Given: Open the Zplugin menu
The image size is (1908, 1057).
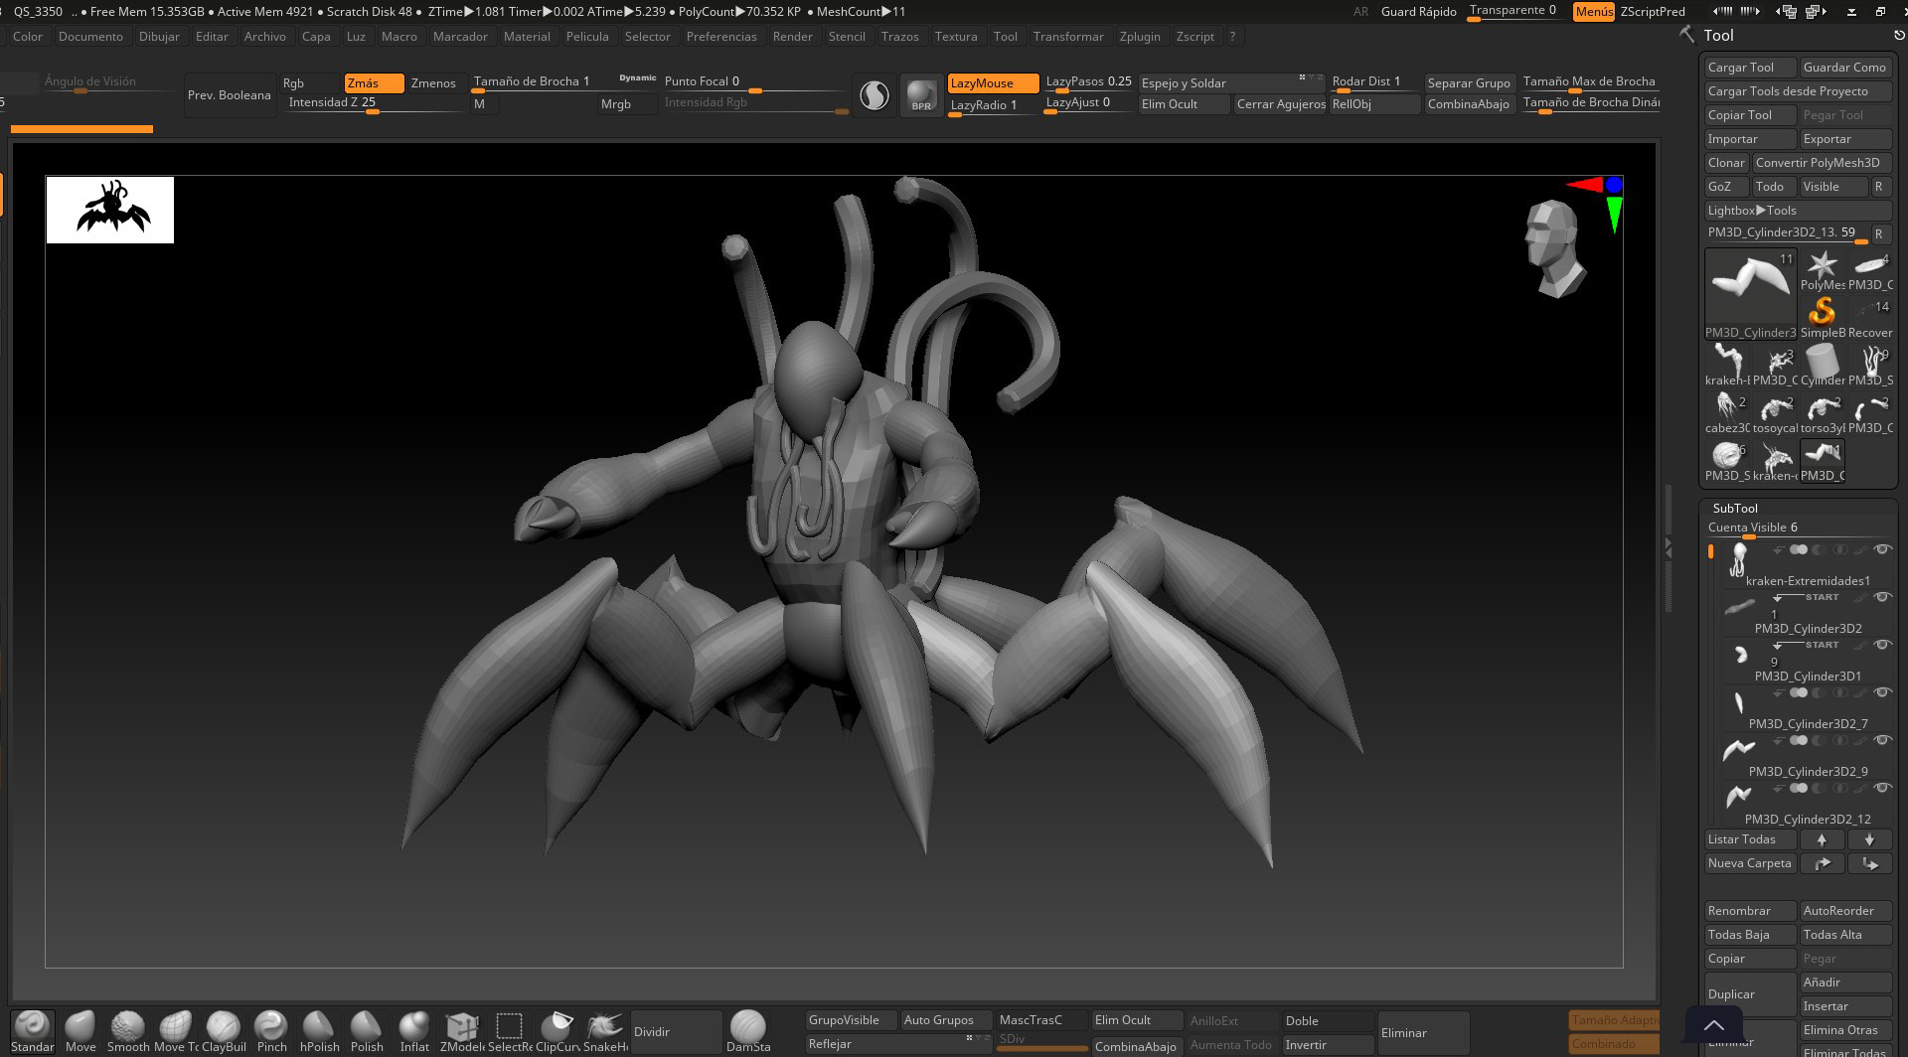Looking at the screenshot, I should (1140, 37).
